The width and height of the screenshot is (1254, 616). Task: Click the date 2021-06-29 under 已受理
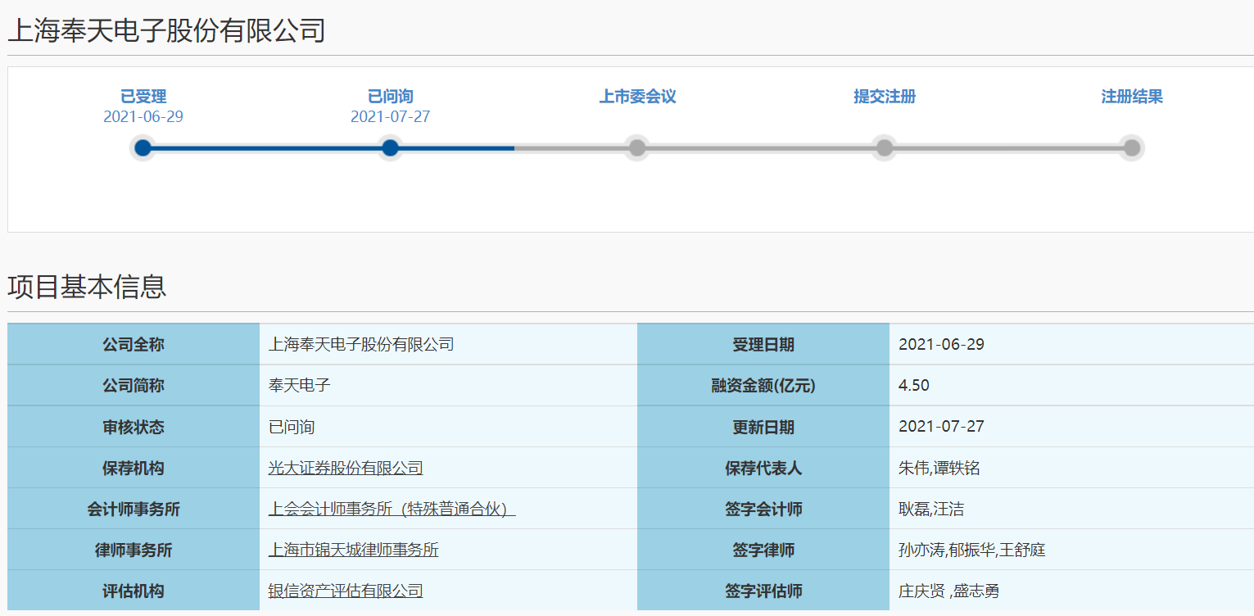click(x=143, y=116)
